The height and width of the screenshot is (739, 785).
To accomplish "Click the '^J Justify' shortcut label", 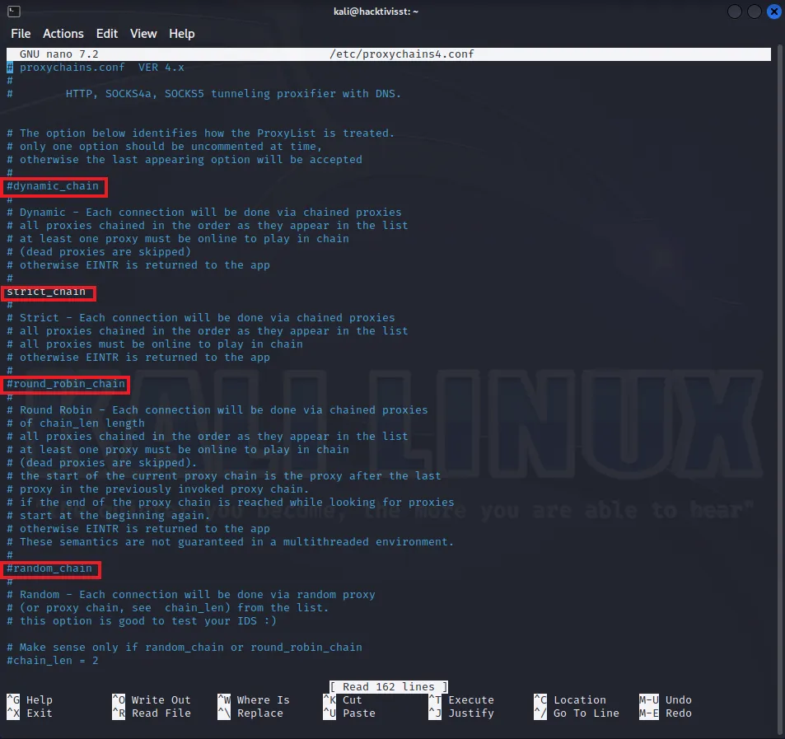I will point(461,713).
